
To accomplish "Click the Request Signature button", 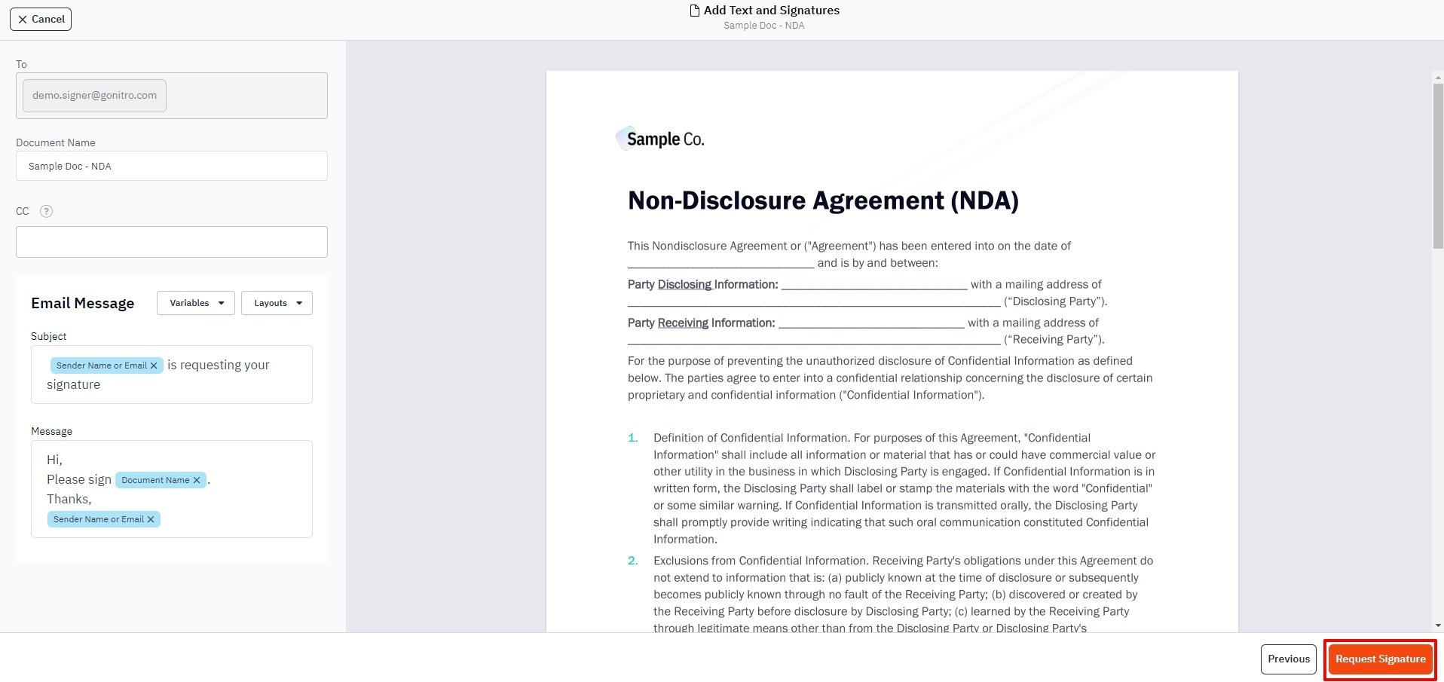I will coord(1380,658).
